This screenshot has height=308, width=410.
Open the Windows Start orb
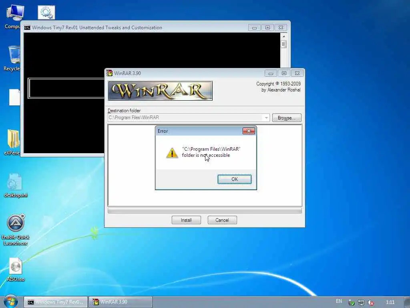point(11,302)
